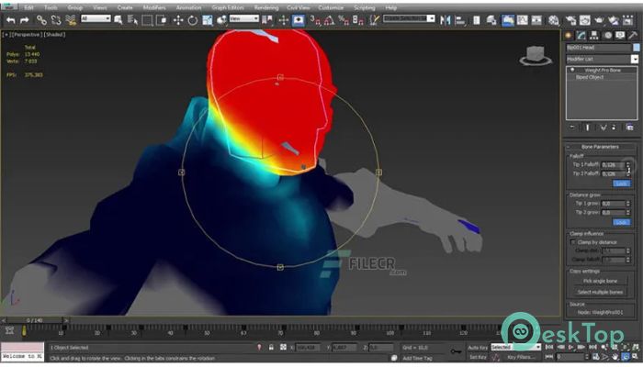Click the Layer Explorer icon
This screenshot has height=367, width=643.
pyautogui.click(x=491, y=19)
